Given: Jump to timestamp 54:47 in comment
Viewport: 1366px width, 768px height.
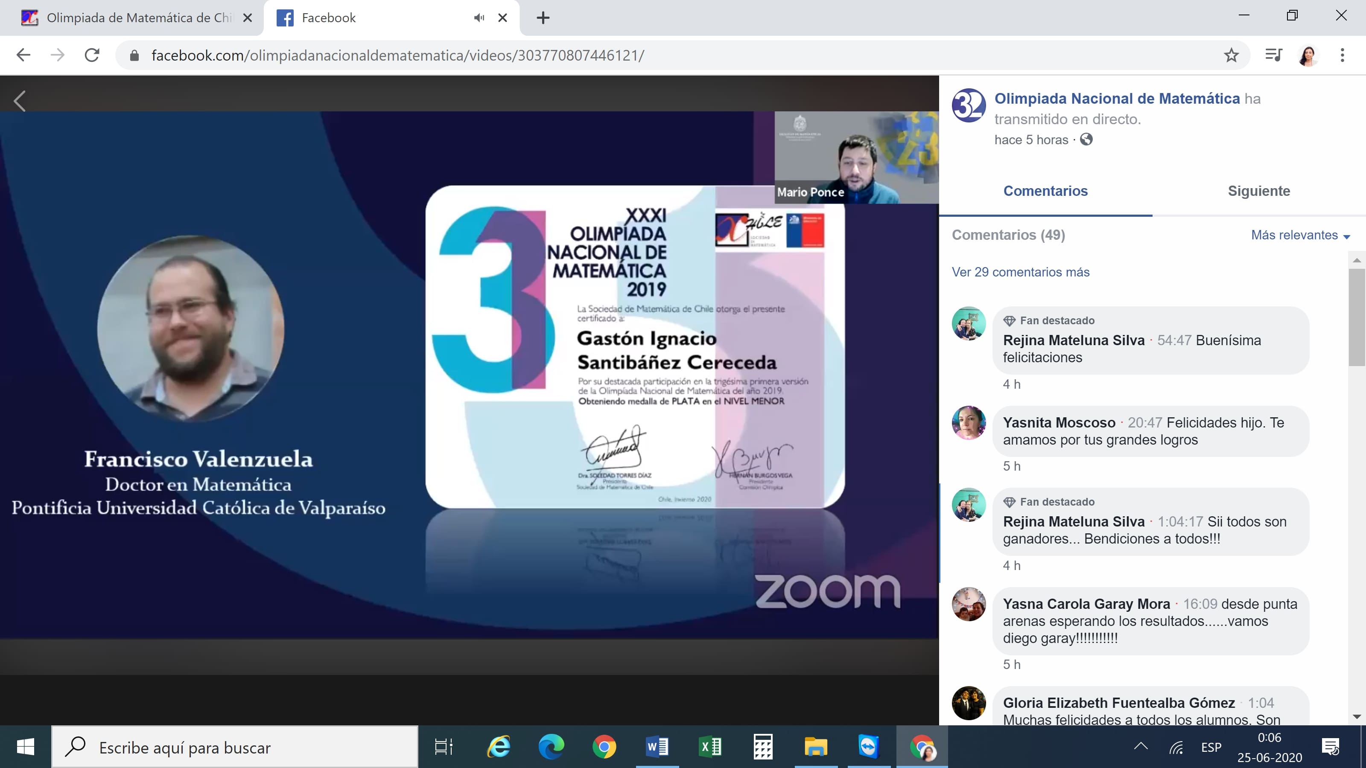Looking at the screenshot, I should pyautogui.click(x=1174, y=340).
